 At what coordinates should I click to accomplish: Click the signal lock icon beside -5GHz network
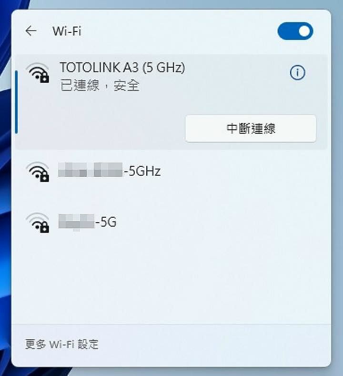pos(38,172)
